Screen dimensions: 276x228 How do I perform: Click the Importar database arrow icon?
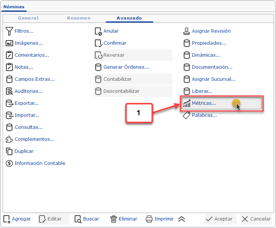tap(9, 115)
